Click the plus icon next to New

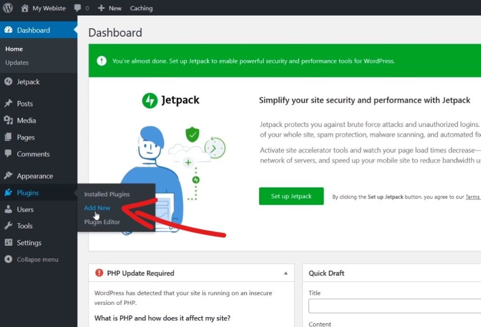point(101,8)
